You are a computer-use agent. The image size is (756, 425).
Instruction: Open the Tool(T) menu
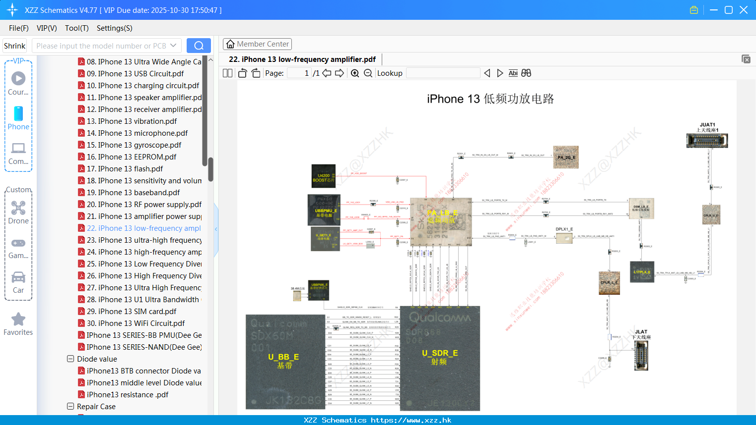tap(77, 28)
